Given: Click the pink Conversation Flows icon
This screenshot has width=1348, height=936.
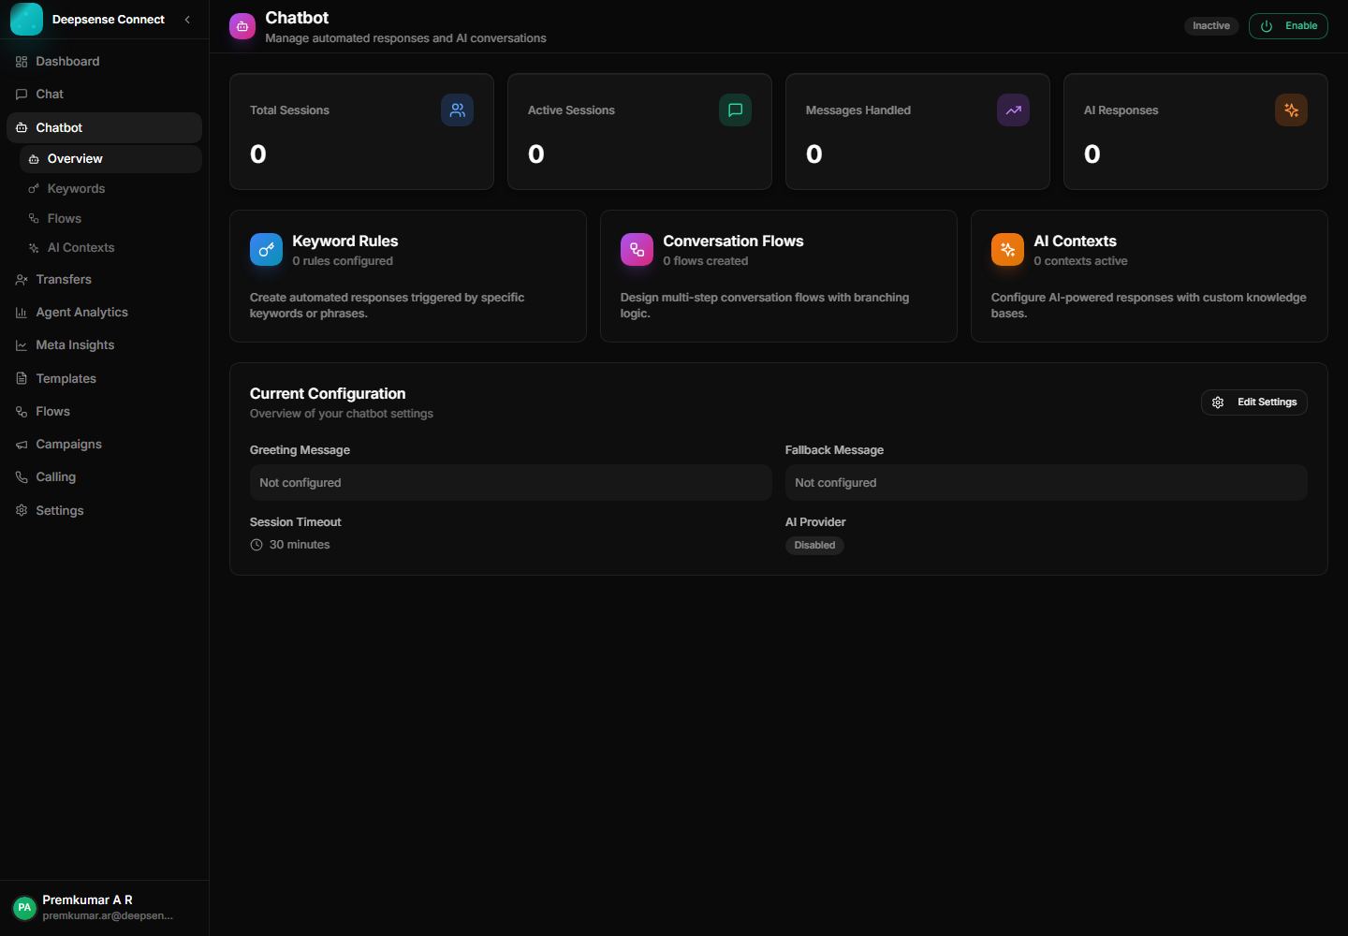Looking at the screenshot, I should point(637,250).
